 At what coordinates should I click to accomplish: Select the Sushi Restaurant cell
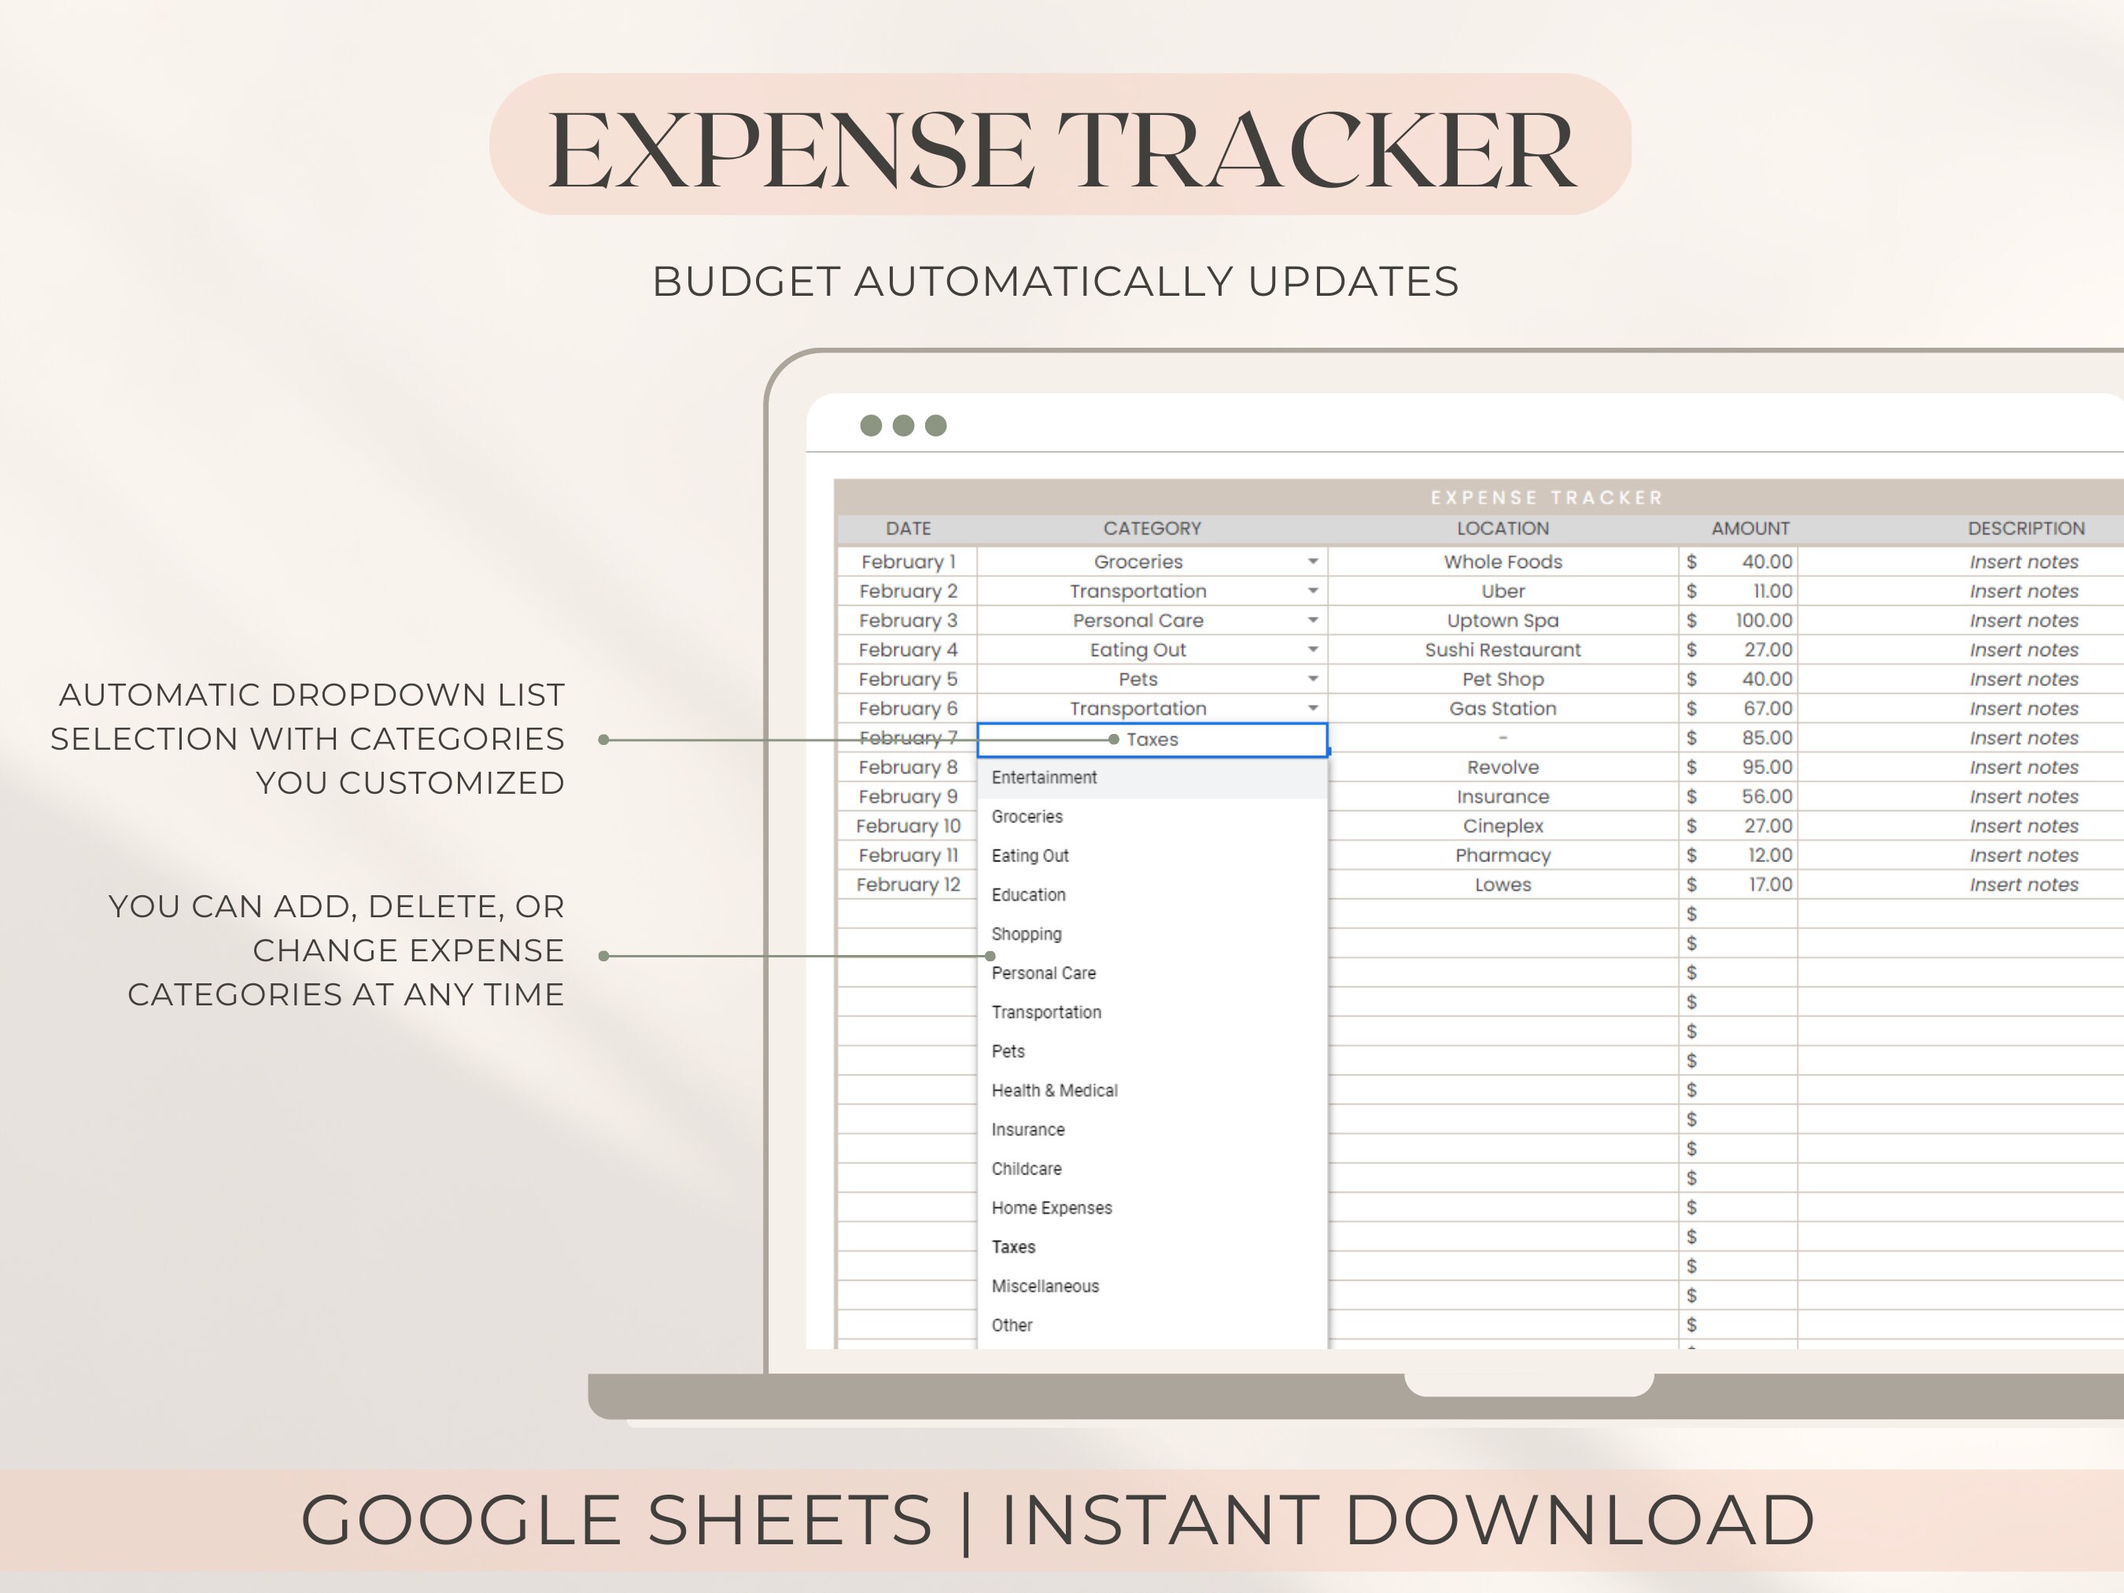pyautogui.click(x=1503, y=650)
